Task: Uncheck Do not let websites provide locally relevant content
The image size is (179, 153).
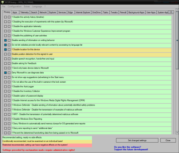Action: click(5, 45)
